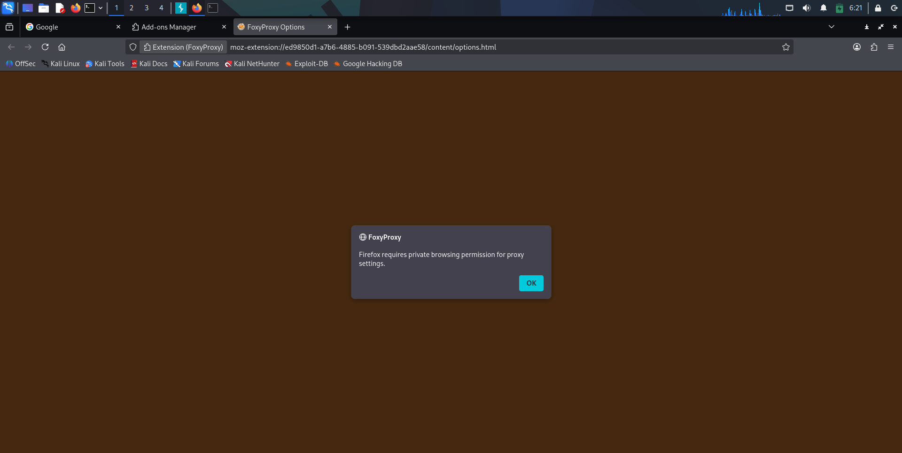Lock the screen with the padlock icon
902x453 pixels.
coord(878,8)
